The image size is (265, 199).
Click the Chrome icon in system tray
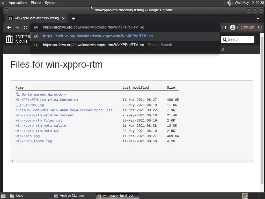tap(245, 196)
